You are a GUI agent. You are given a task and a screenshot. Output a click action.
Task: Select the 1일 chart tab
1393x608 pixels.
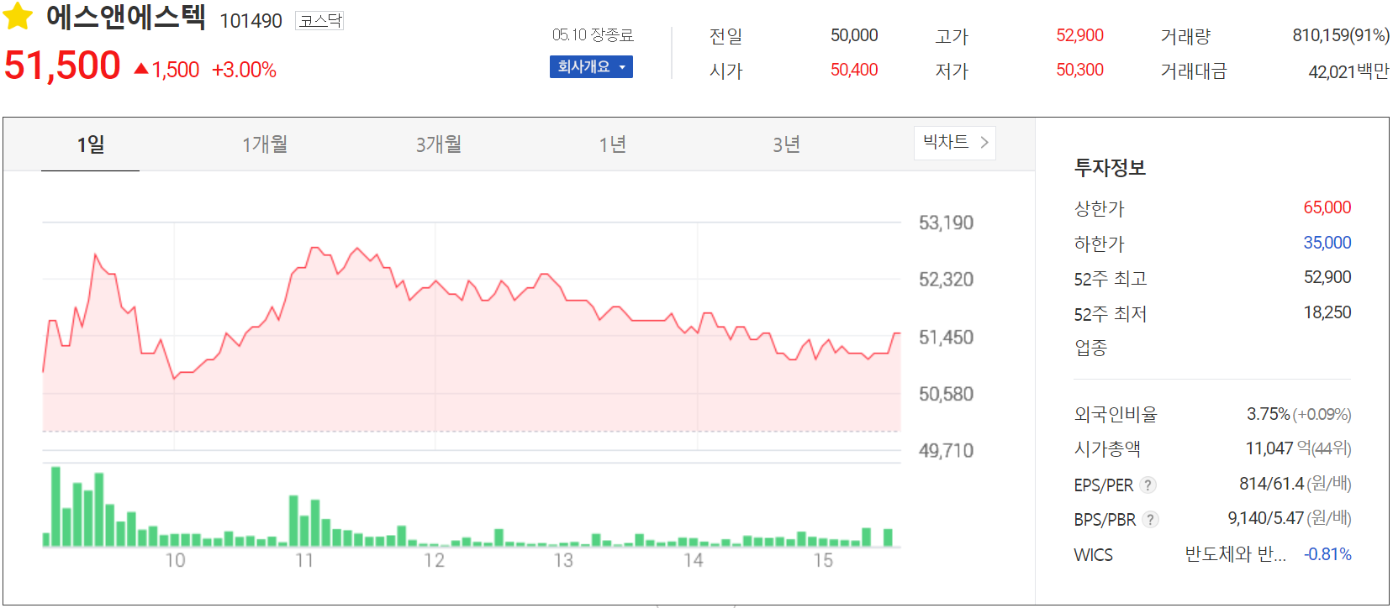[x=90, y=144]
